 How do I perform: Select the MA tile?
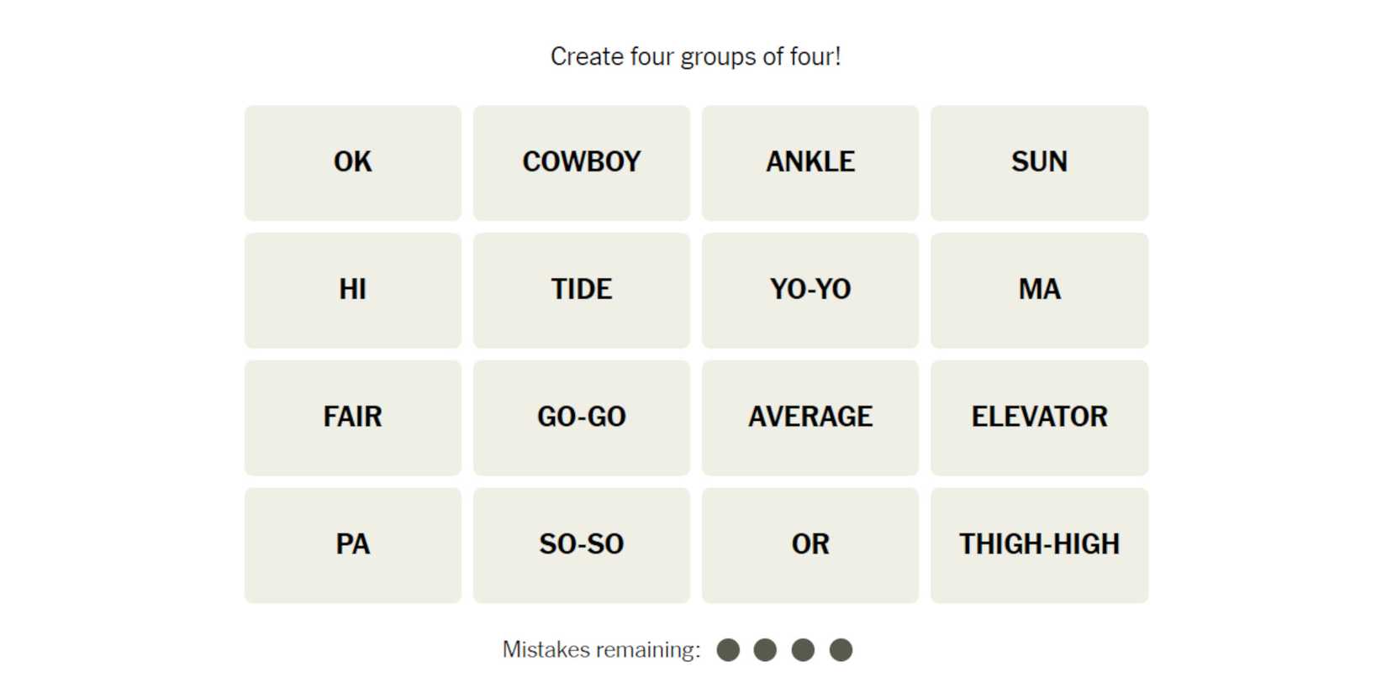point(1039,291)
